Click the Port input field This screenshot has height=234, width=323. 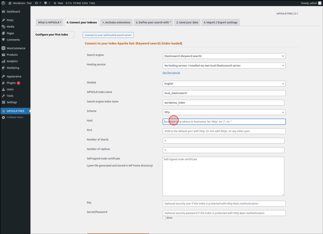coord(224,131)
